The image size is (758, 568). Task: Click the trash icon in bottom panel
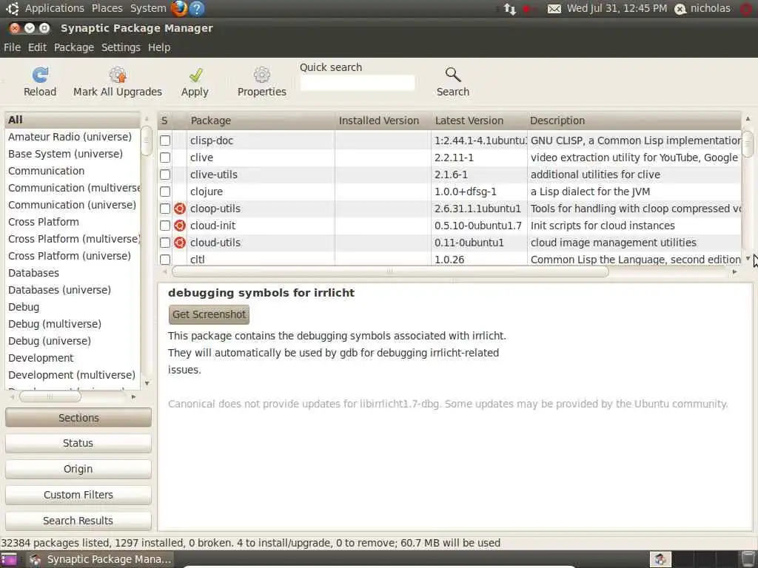pos(749,559)
